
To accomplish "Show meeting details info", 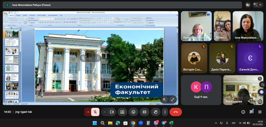I will click(x=243, y=112).
